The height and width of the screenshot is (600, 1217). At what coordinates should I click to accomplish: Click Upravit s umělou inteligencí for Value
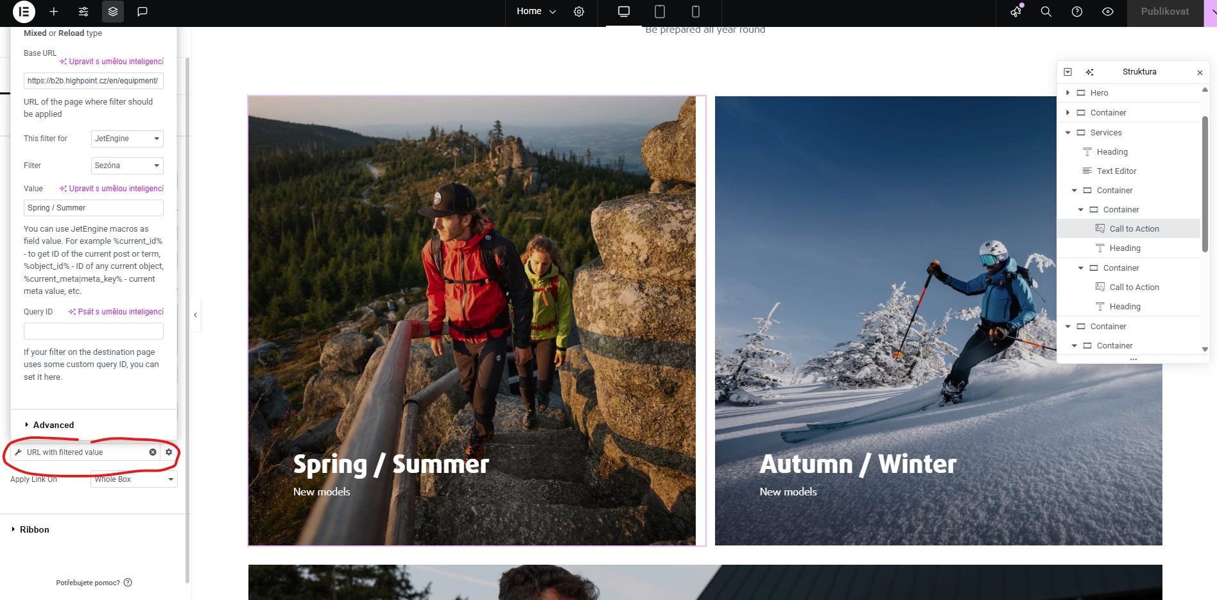coord(112,189)
